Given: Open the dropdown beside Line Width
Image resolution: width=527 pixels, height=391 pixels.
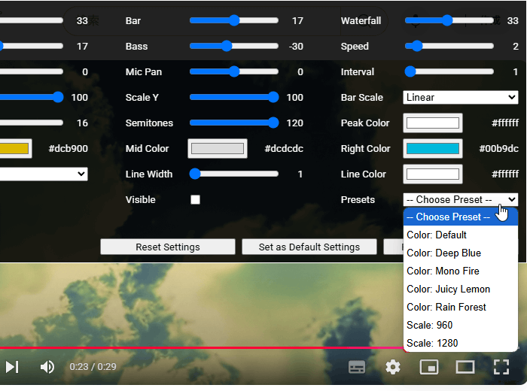Looking at the screenshot, I should click(x=44, y=174).
